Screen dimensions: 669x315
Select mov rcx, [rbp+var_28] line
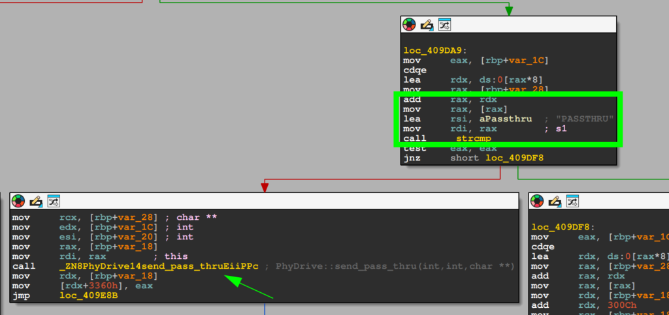pos(114,218)
